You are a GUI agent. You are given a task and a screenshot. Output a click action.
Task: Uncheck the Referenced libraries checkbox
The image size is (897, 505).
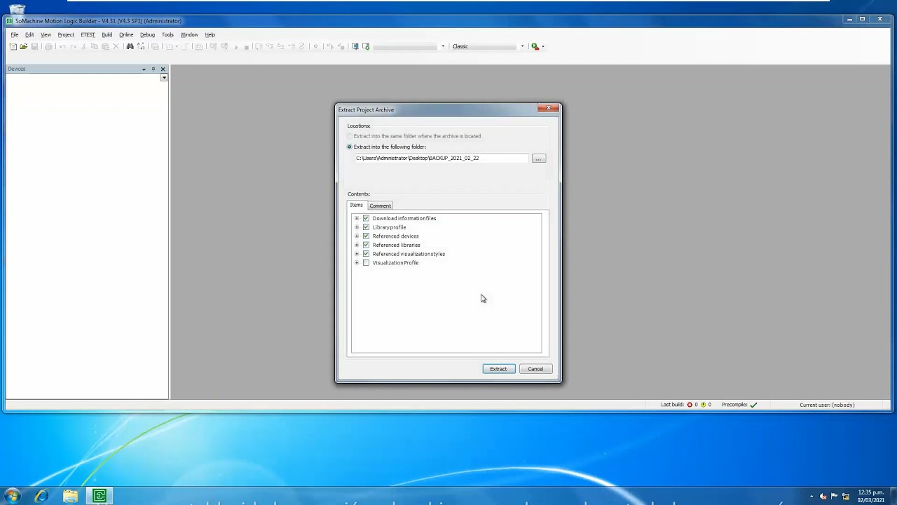click(366, 245)
